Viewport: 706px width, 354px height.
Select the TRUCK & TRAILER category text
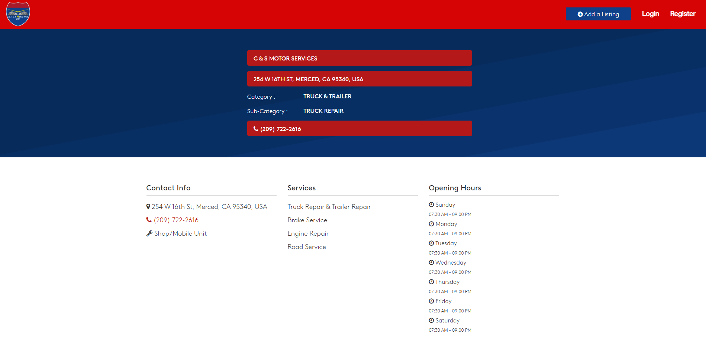(327, 96)
